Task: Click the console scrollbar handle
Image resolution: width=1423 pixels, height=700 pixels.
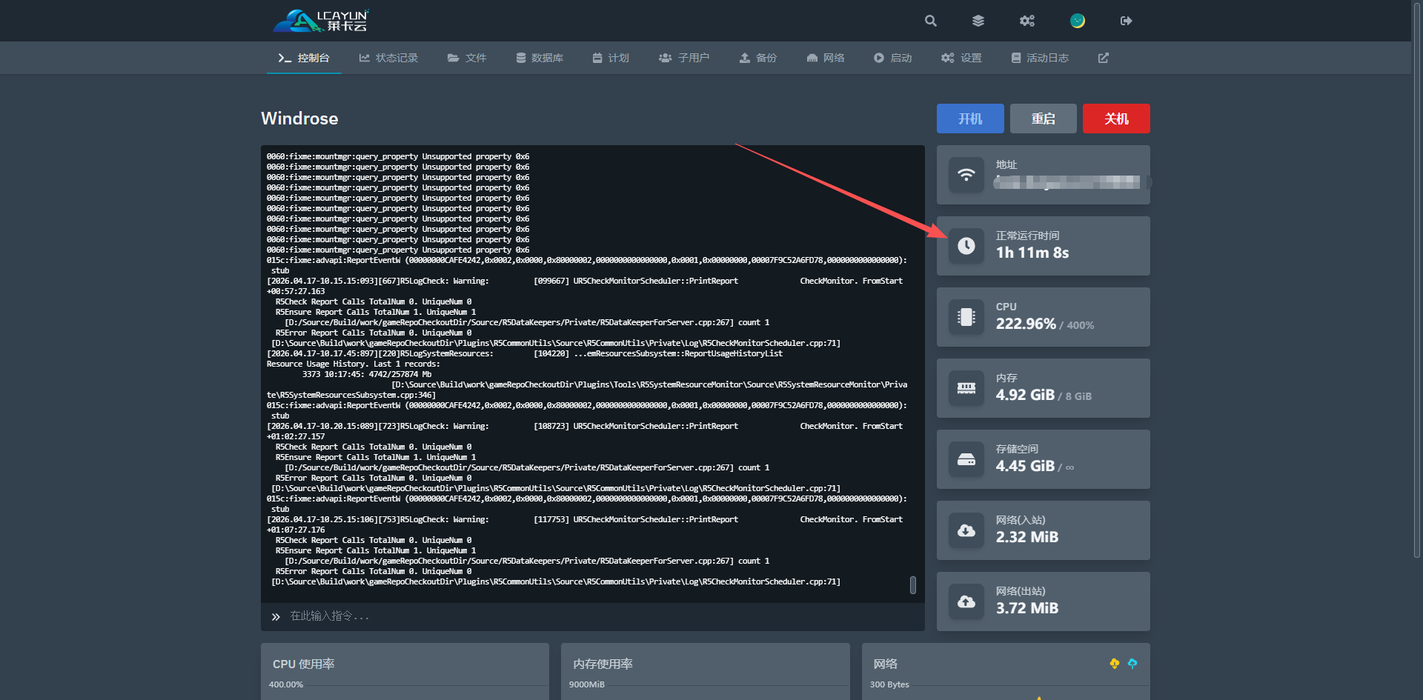Action: 912,584
